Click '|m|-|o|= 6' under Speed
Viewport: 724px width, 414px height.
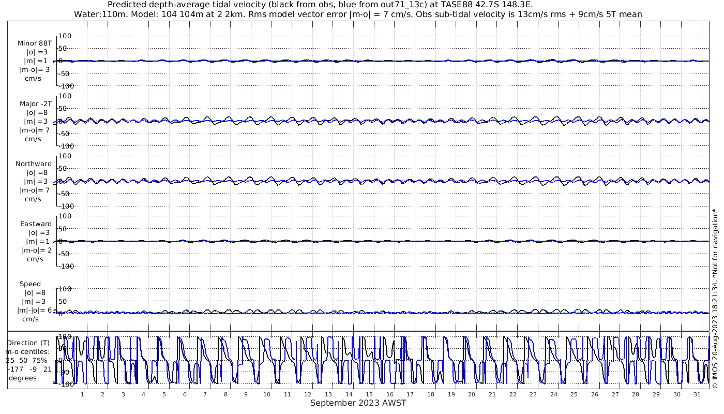34,310
